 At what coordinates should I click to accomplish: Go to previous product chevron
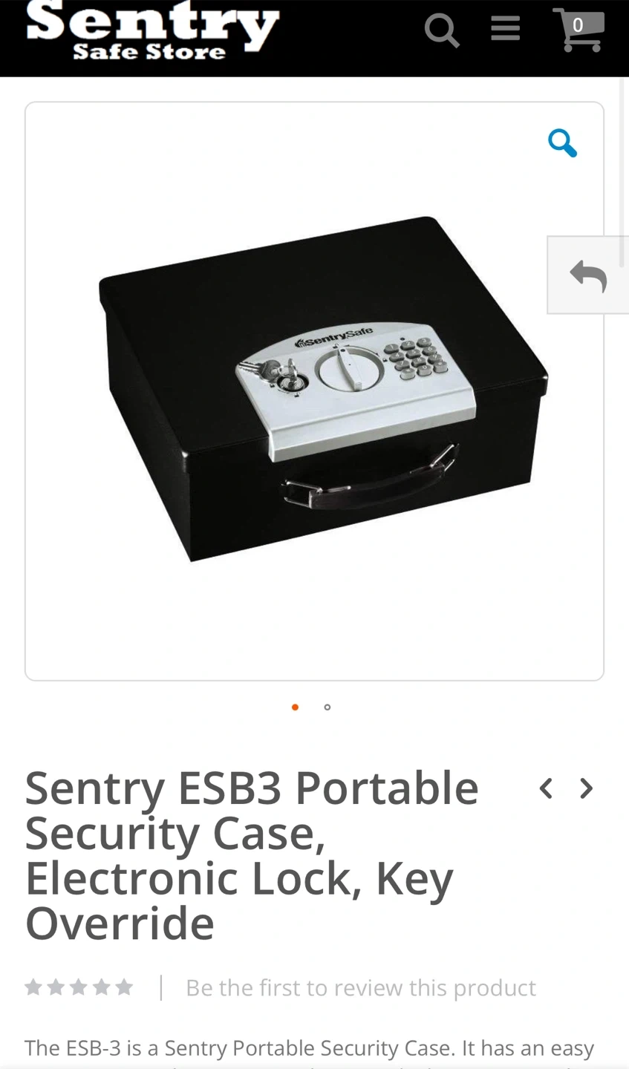546,788
